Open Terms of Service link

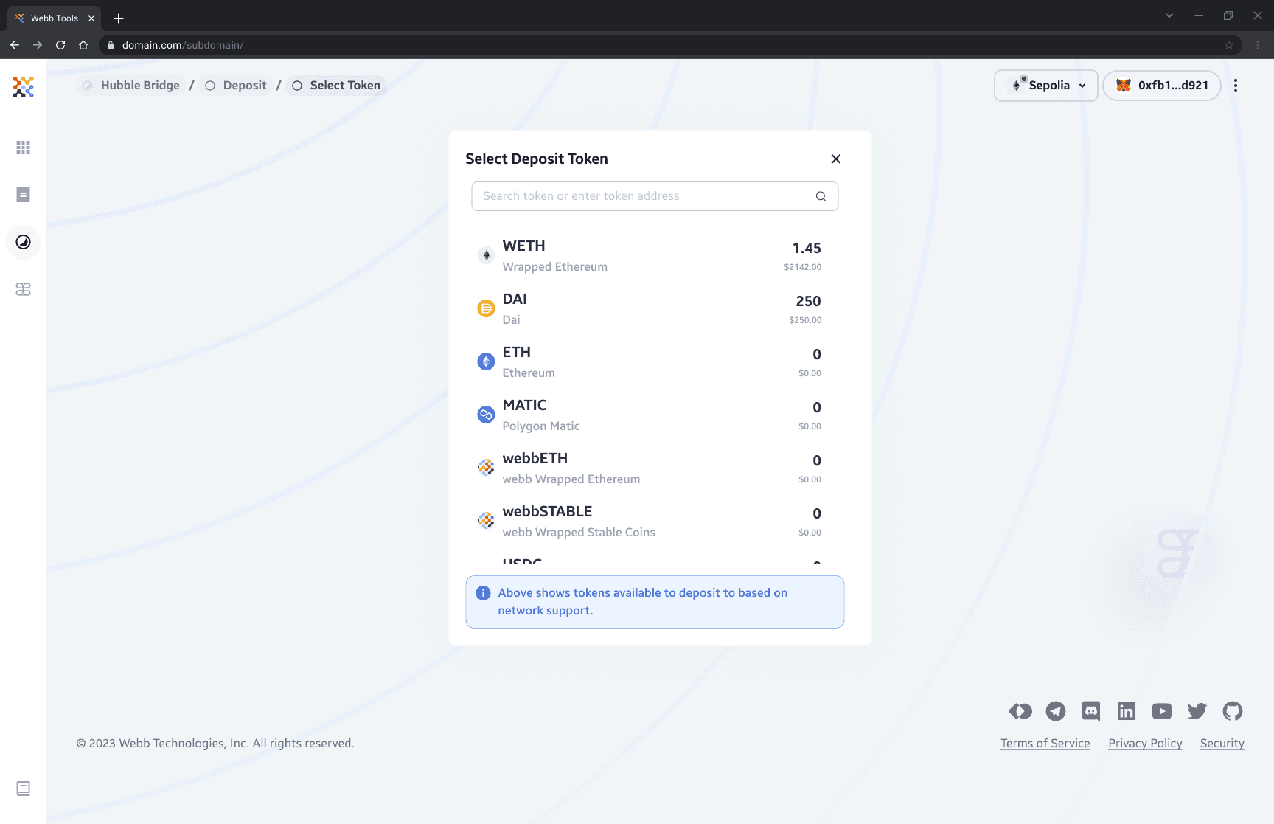click(1045, 744)
